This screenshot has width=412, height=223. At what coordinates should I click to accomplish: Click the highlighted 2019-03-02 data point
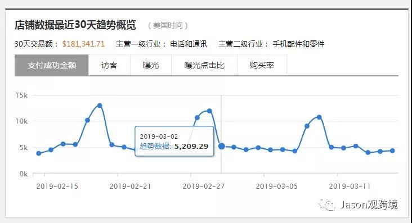[222, 146]
